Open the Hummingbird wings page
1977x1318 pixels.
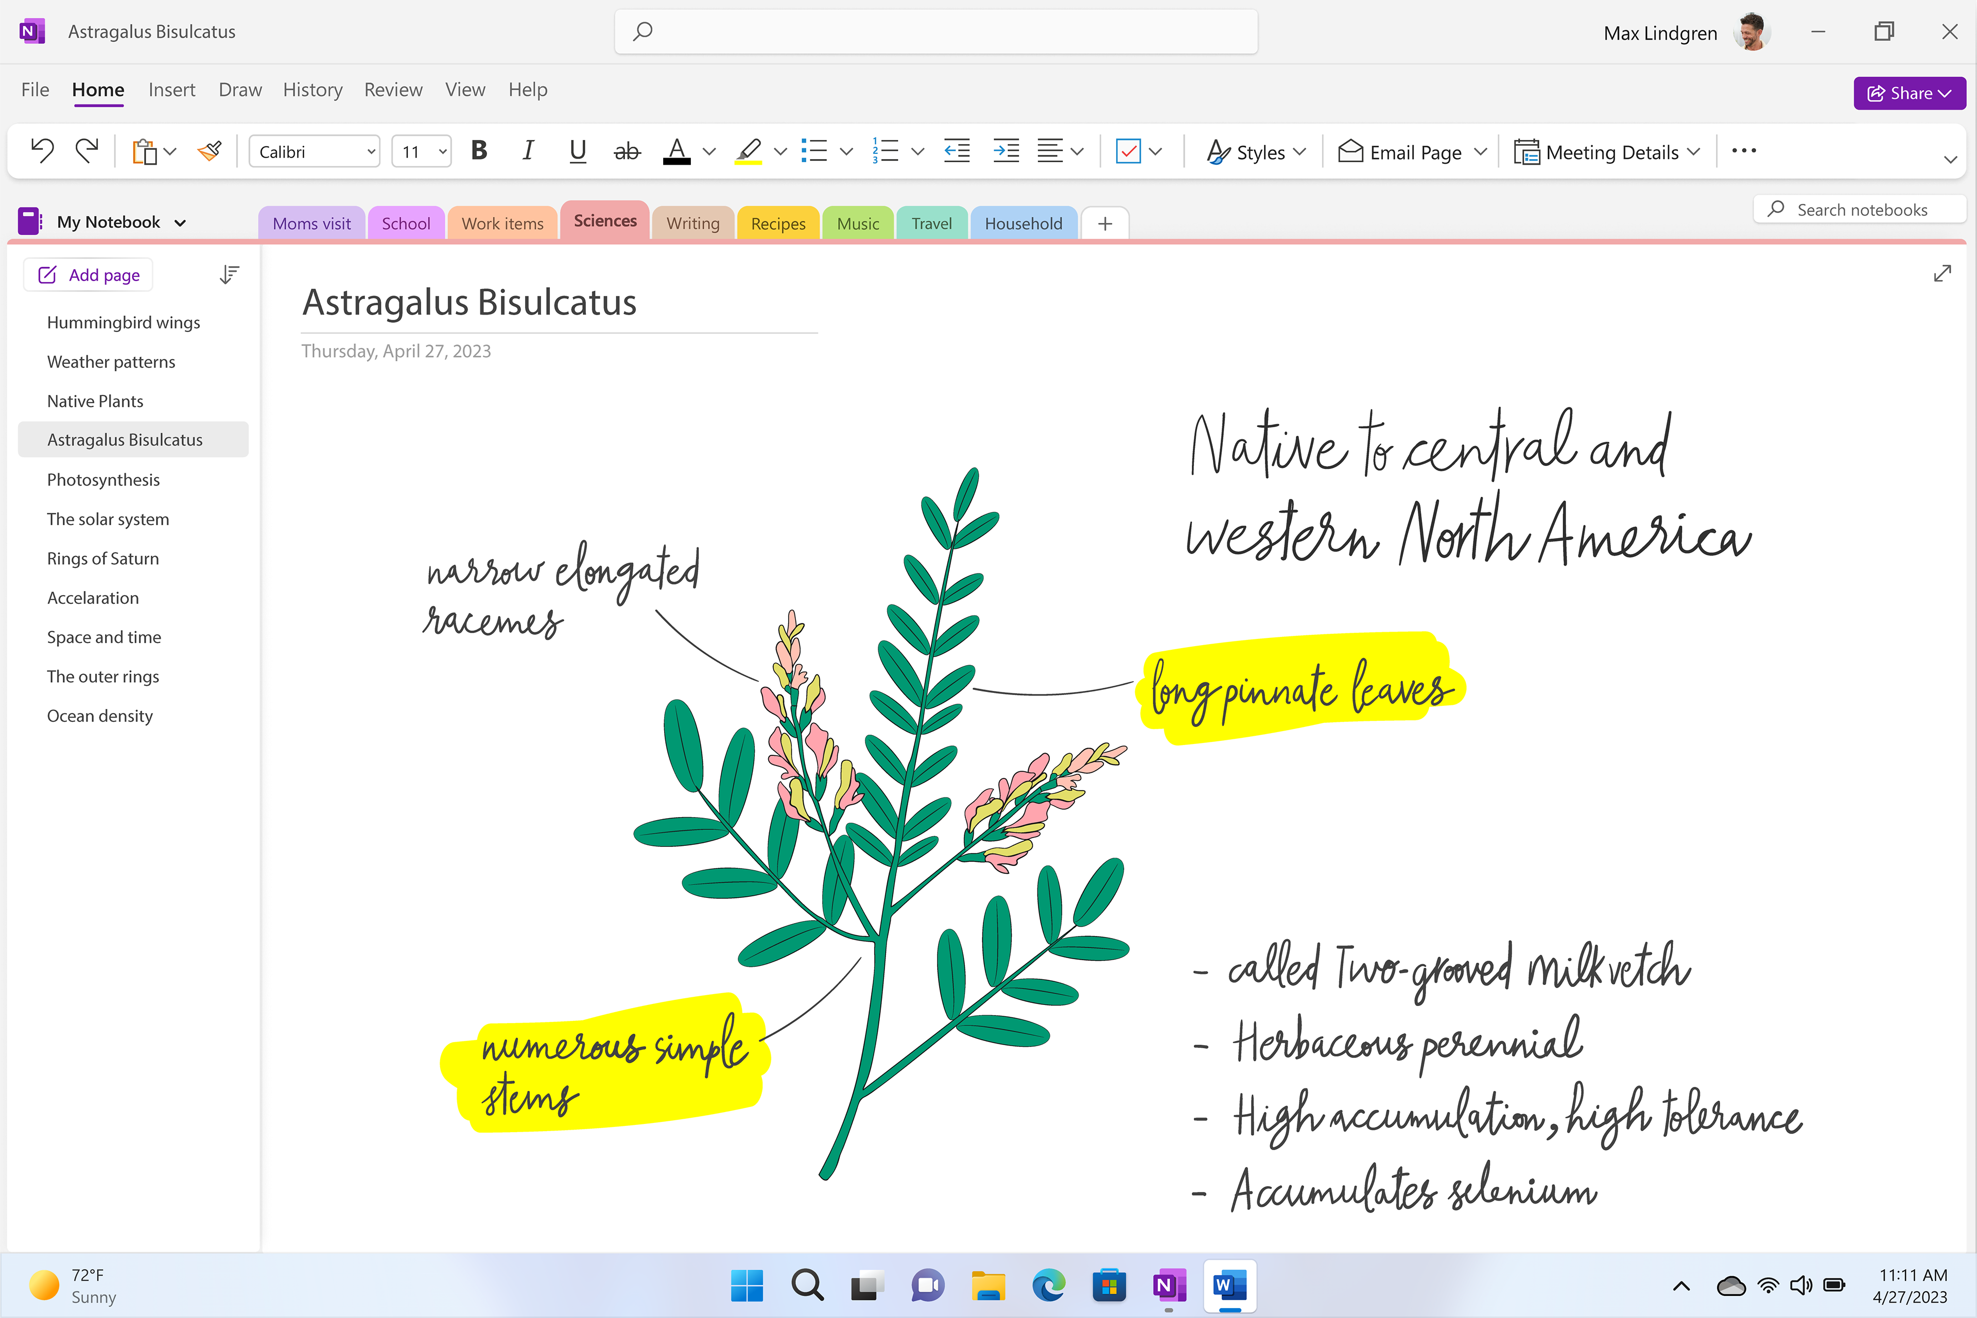124,322
